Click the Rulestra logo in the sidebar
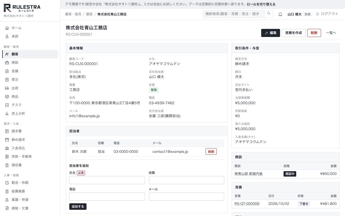345x216 pixels. pos(22,8)
